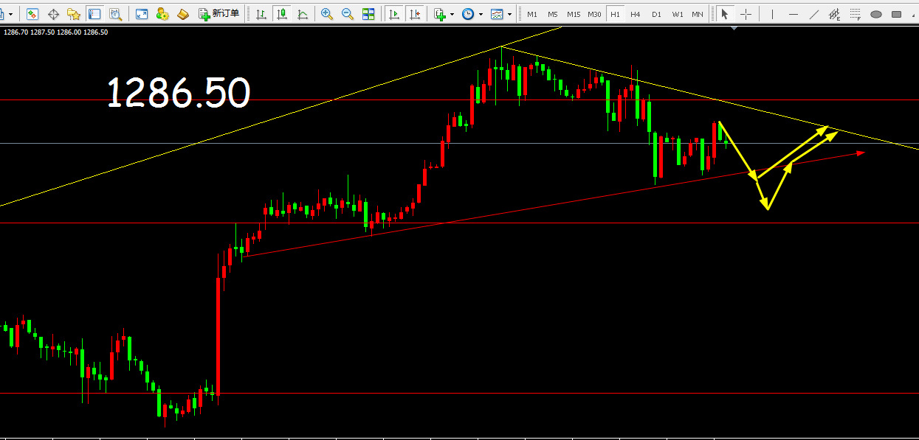919x440 pixels.
Task: Open the indicators list button
Action: [441, 14]
